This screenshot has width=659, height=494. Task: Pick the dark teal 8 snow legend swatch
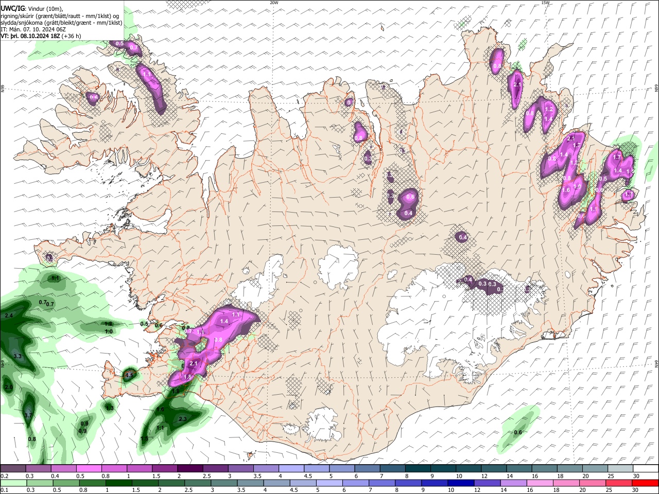[418, 469]
